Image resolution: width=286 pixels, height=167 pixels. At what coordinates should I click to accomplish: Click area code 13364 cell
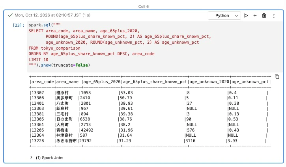pyautogui.click(x=38, y=135)
